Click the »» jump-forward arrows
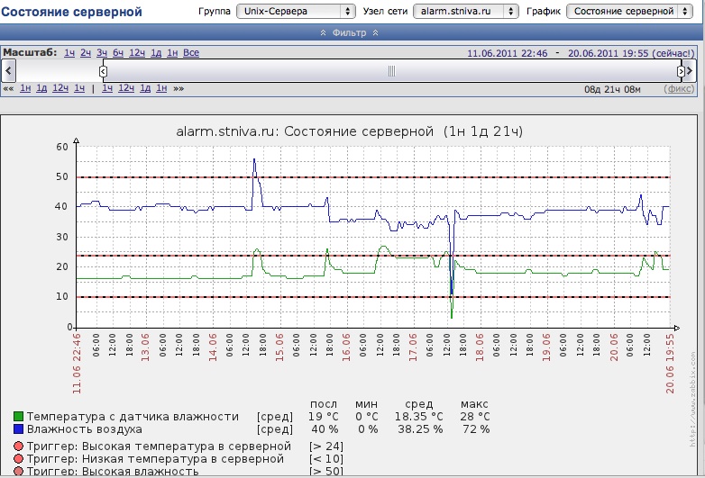This screenshot has height=478, width=705. 179,88
